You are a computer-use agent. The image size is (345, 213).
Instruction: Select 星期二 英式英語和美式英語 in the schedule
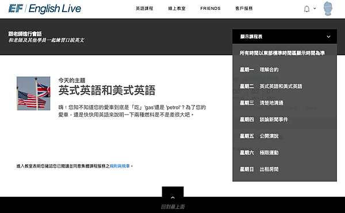tap(271, 86)
